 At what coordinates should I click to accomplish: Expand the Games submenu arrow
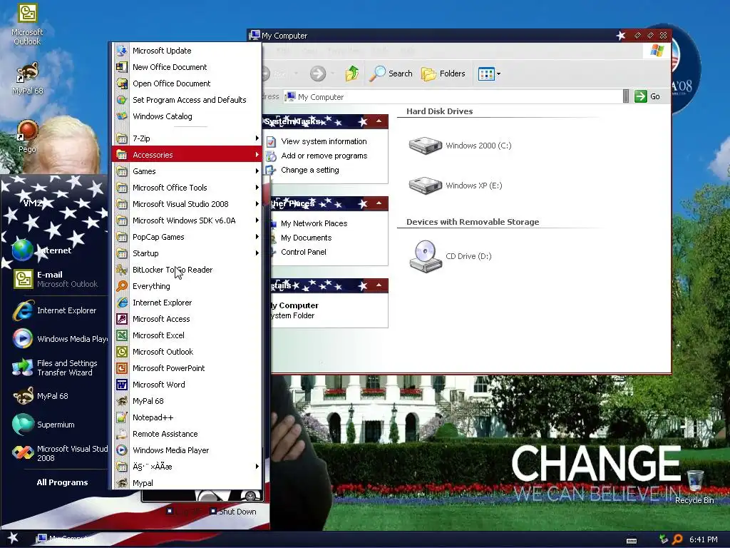[x=257, y=171]
